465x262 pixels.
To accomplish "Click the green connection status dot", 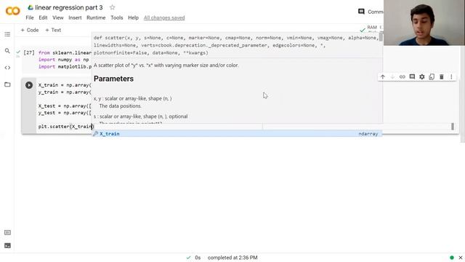I will coord(452,258).
